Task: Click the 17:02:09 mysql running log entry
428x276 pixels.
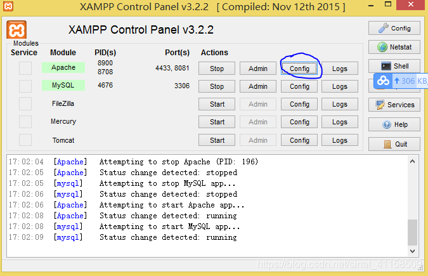Action: click(x=123, y=237)
